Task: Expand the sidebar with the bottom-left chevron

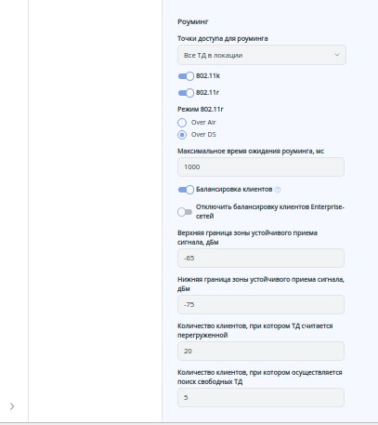Action: 12,406
